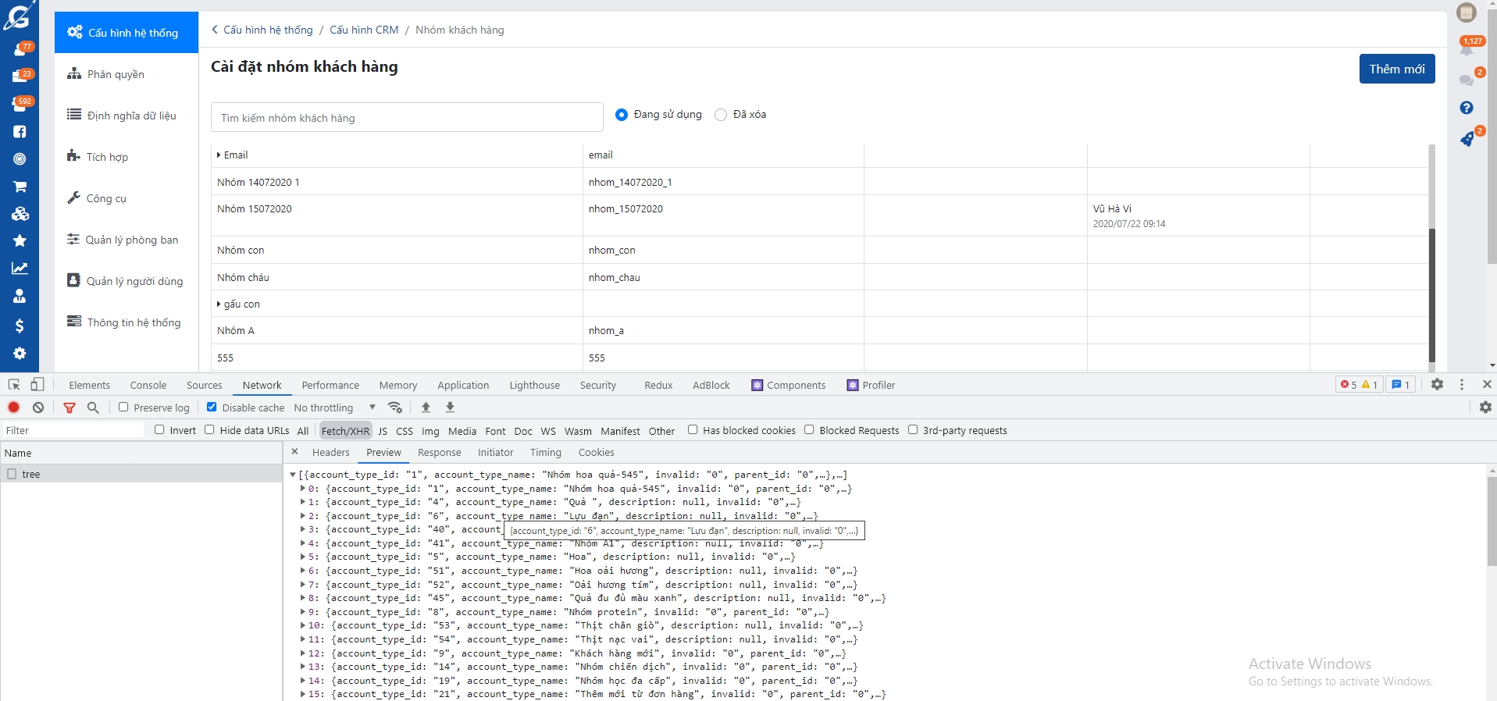Open the Response tab in request details
The width and height of the screenshot is (1497, 701).
439,453
